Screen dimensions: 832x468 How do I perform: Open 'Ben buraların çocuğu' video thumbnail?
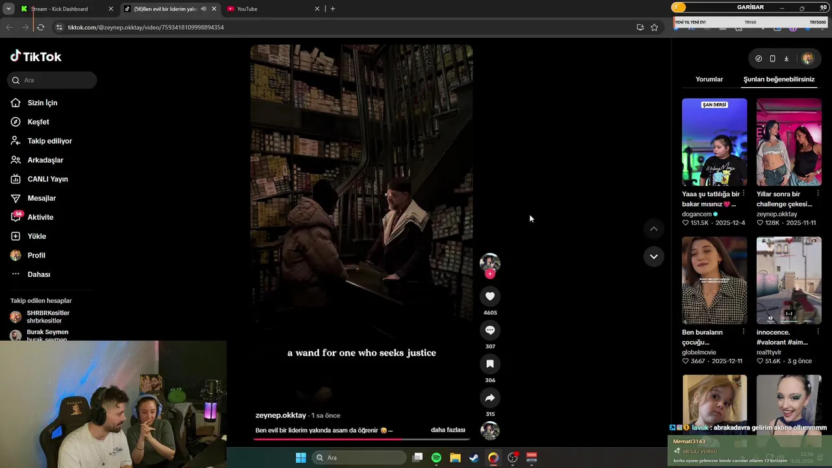(x=714, y=280)
